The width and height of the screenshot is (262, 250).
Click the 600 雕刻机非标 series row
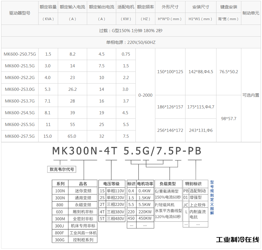[x=75, y=212]
